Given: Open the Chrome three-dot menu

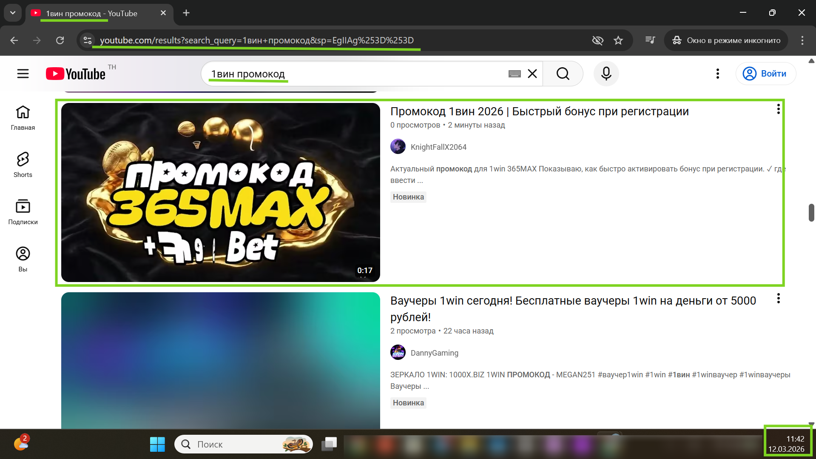Looking at the screenshot, I should click(x=802, y=40).
